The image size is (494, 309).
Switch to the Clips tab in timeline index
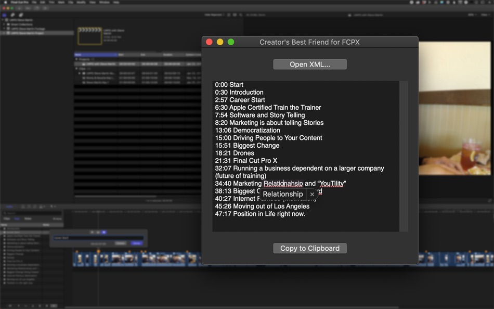point(7,218)
